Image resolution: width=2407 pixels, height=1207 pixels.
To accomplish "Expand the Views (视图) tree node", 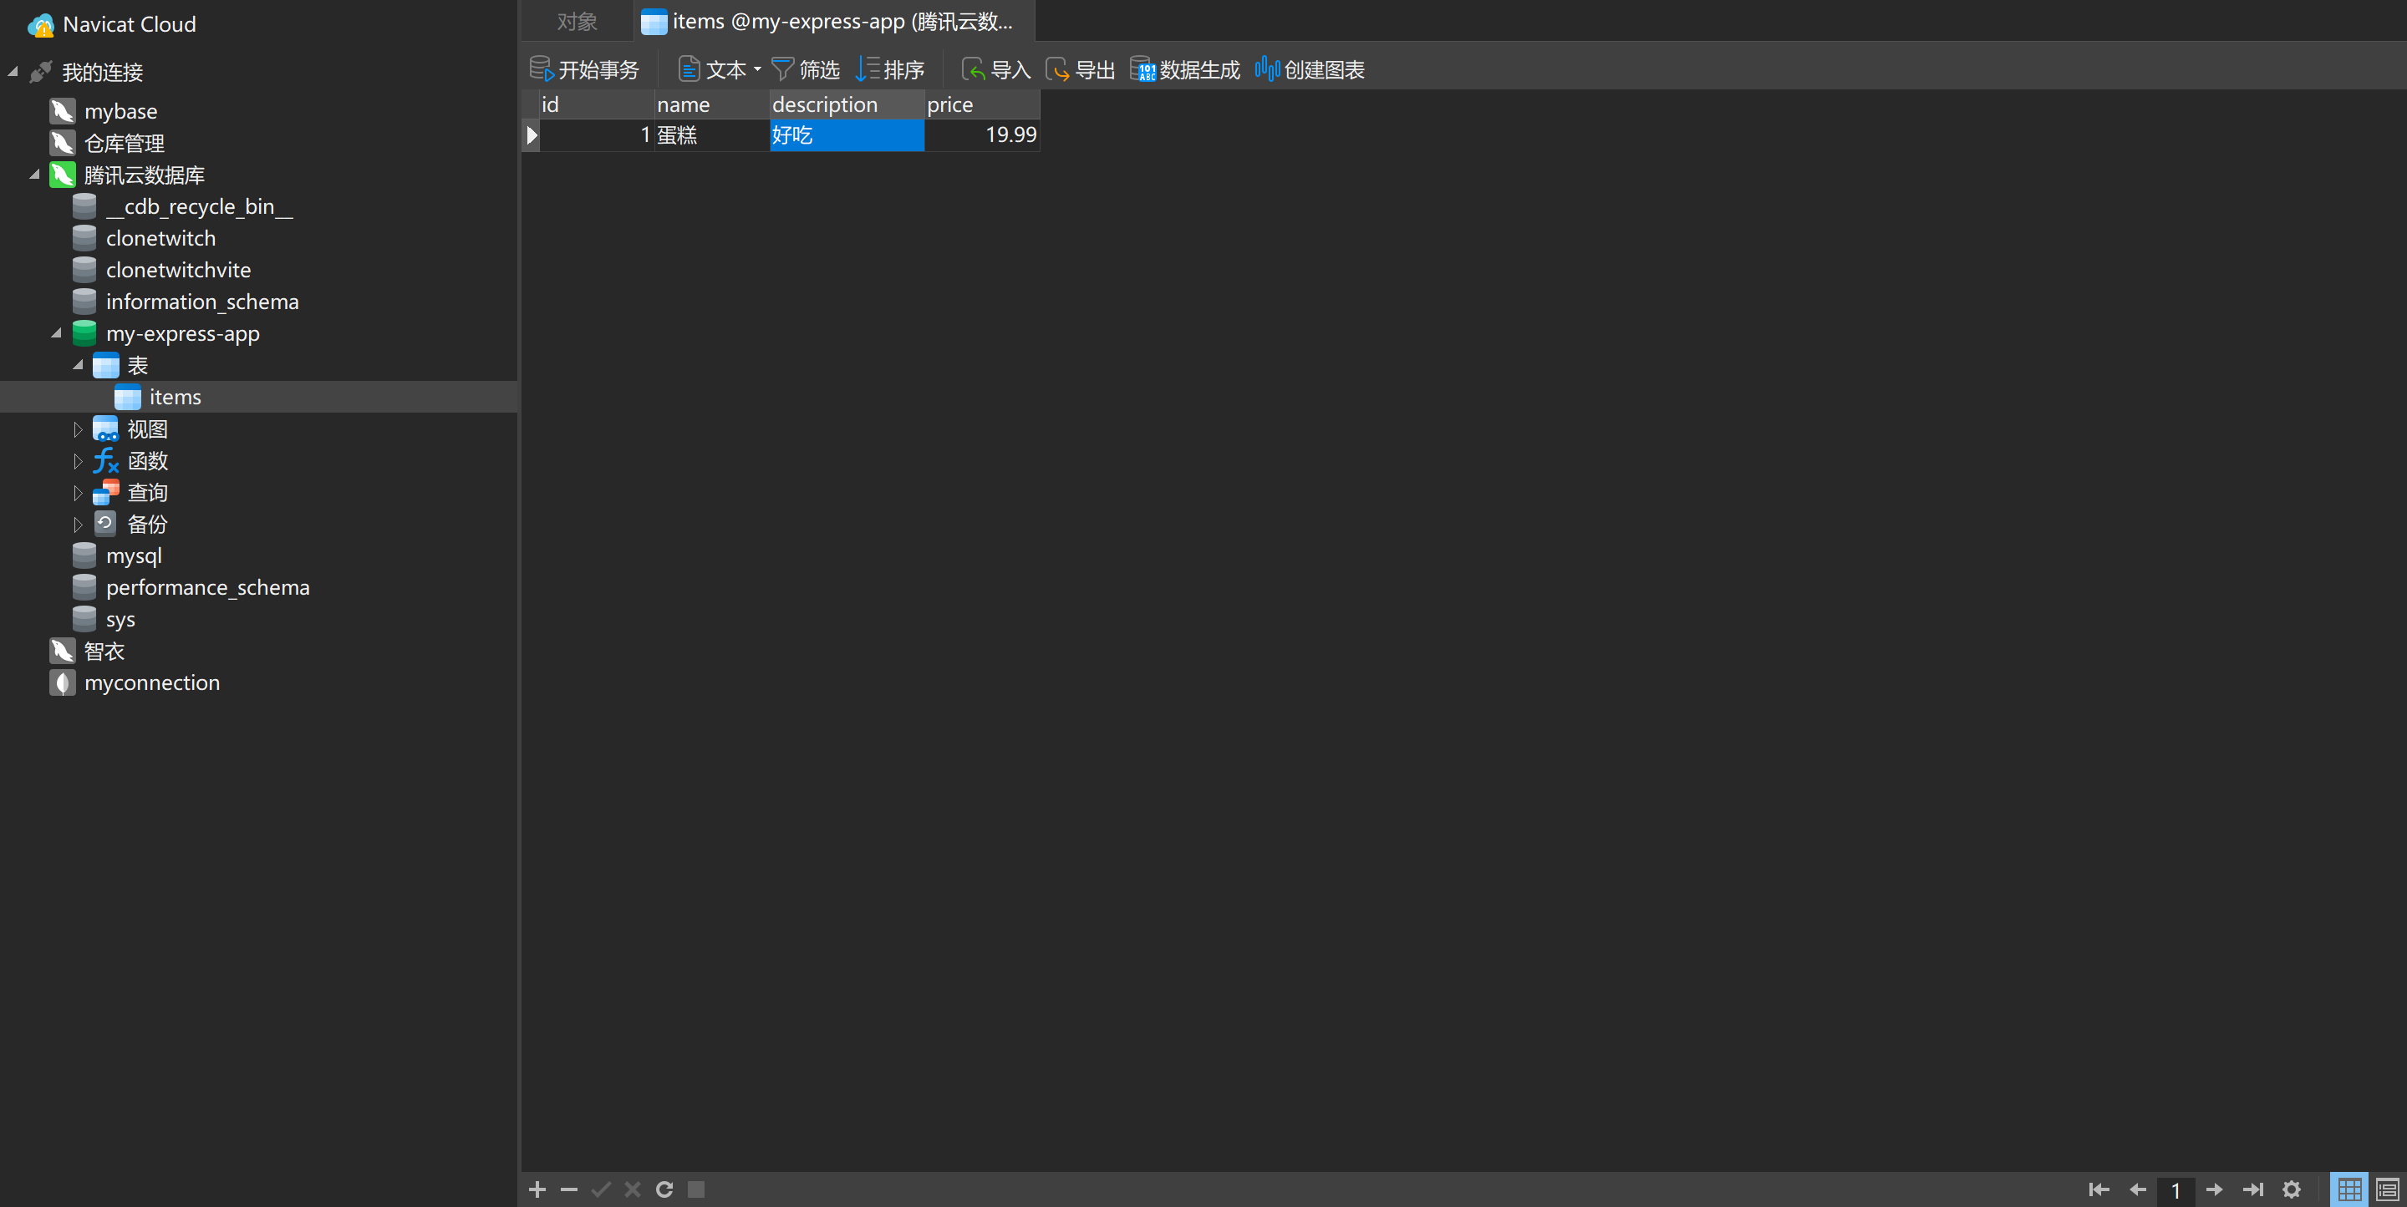I will pyautogui.click(x=78, y=429).
